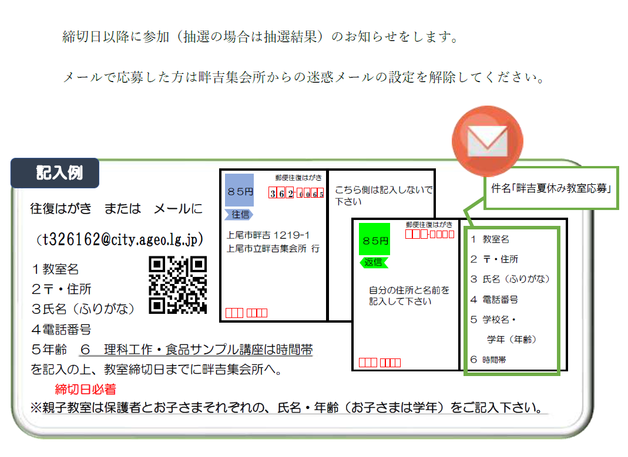Click underlined text 理科工作・食品サンプル講座は時間帯
628x457 pixels.
click(x=209, y=350)
